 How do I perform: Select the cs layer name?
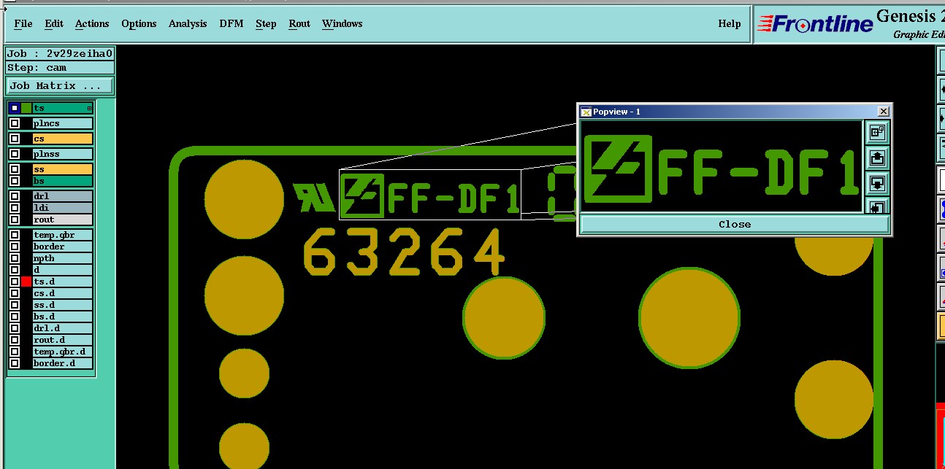[x=63, y=139]
